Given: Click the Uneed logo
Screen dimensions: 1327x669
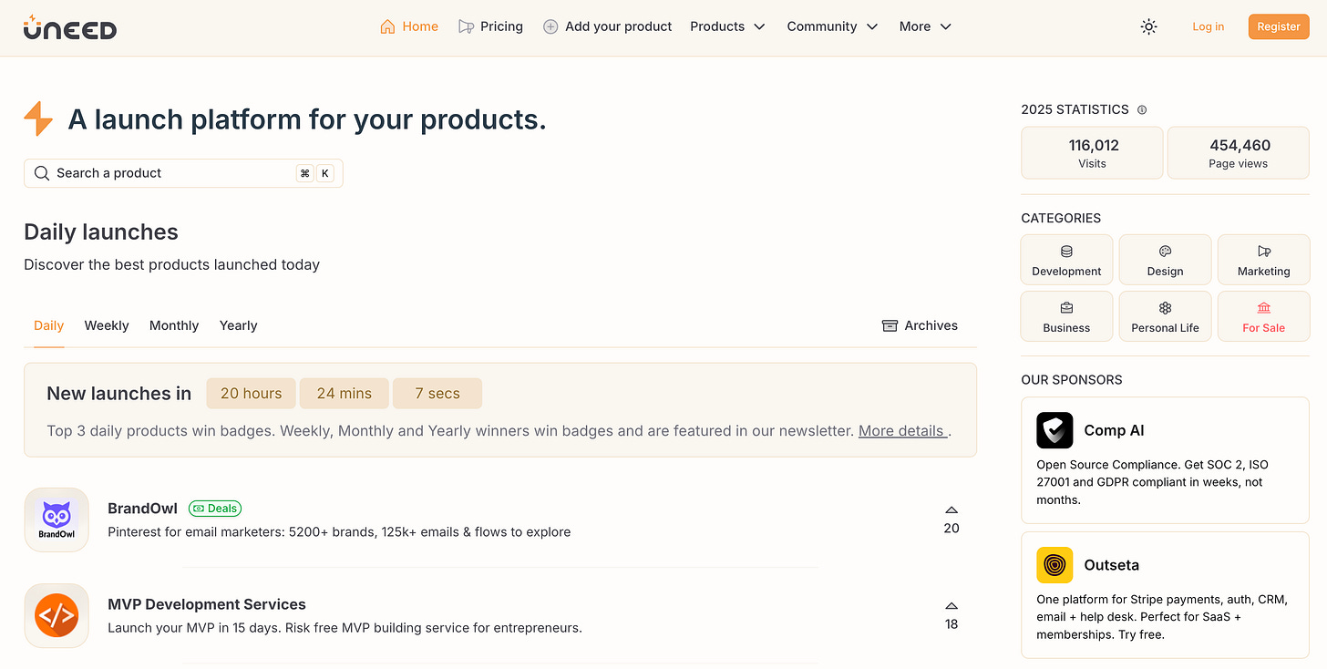Looking at the screenshot, I should pos(70,27).
